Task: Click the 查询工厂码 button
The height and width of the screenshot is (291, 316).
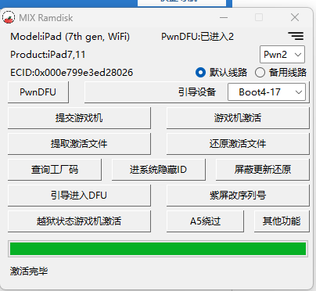Action: click(x=55, y=170)
